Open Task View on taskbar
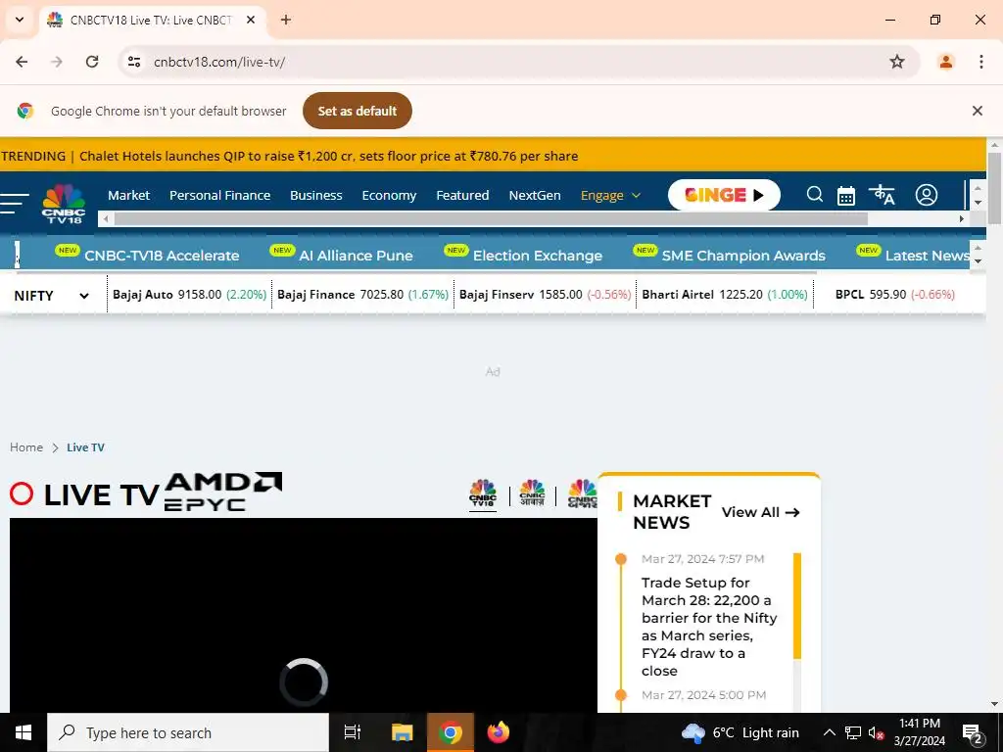Viewport: 1003px width, 752px height. pyautogui.click(x=353, y=732)
